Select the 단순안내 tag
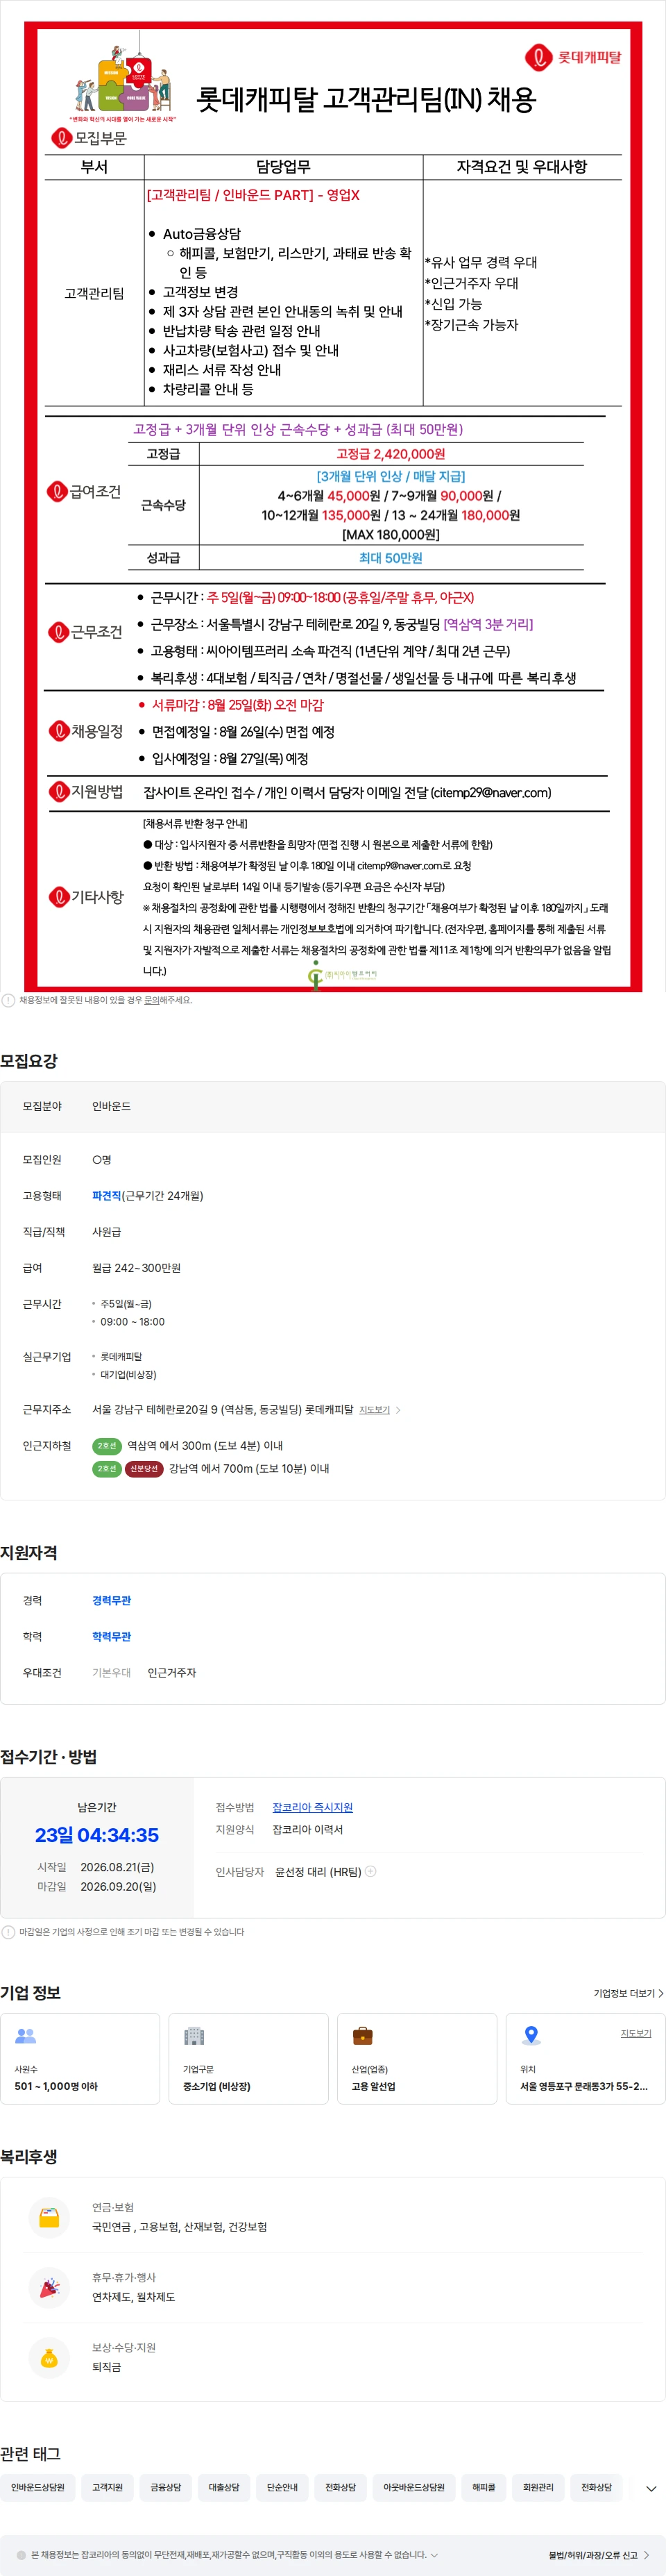 point(282,2487)
